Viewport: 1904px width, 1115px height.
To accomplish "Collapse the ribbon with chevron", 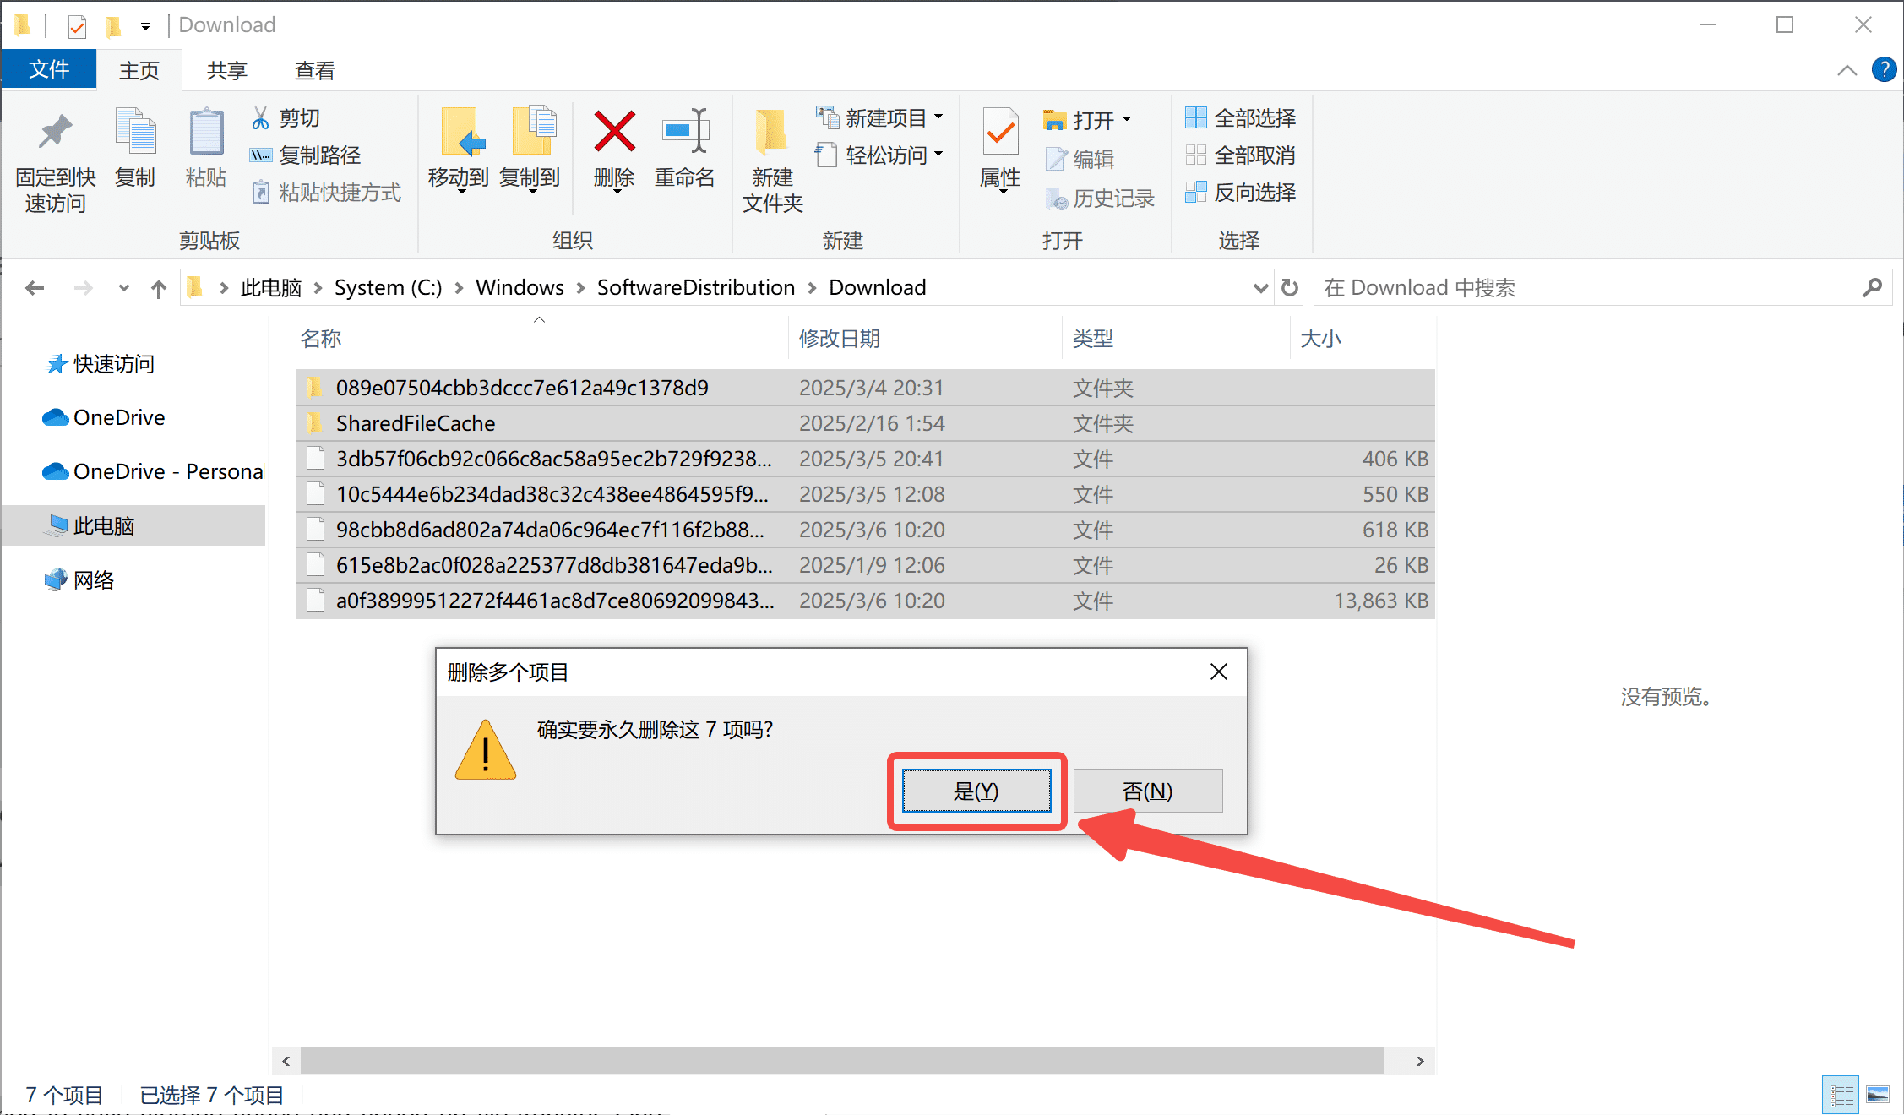I will [x=1847, y=70].
